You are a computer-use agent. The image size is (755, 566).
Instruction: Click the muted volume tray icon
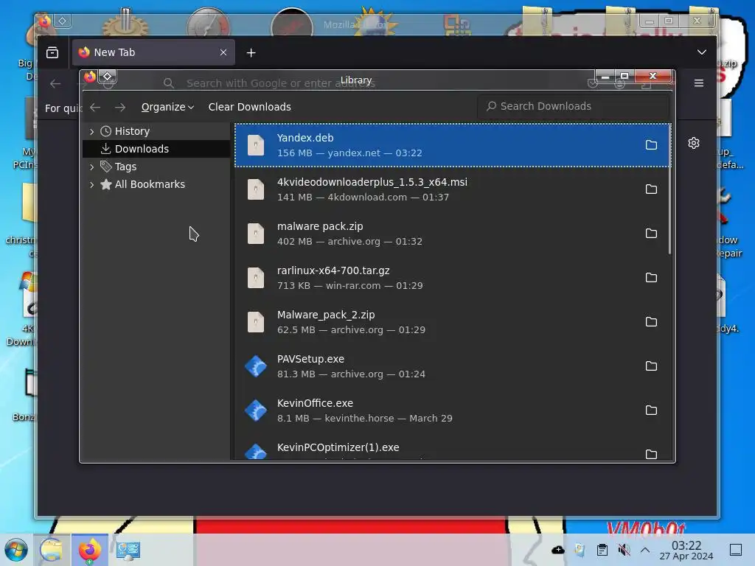point(624,550)
